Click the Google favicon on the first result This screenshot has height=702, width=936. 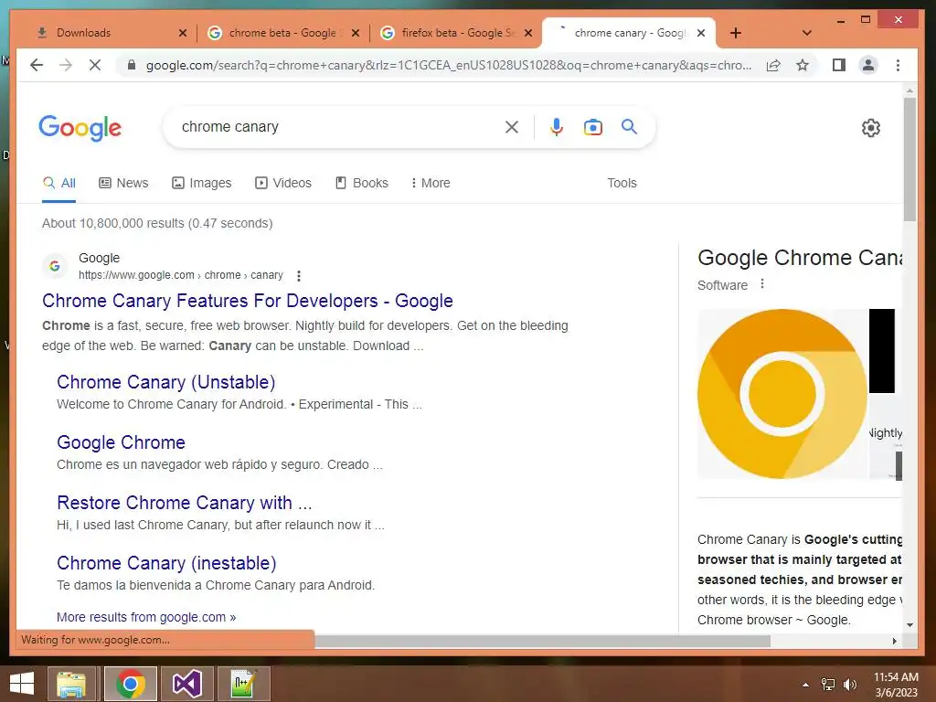(x=54, y=266)
